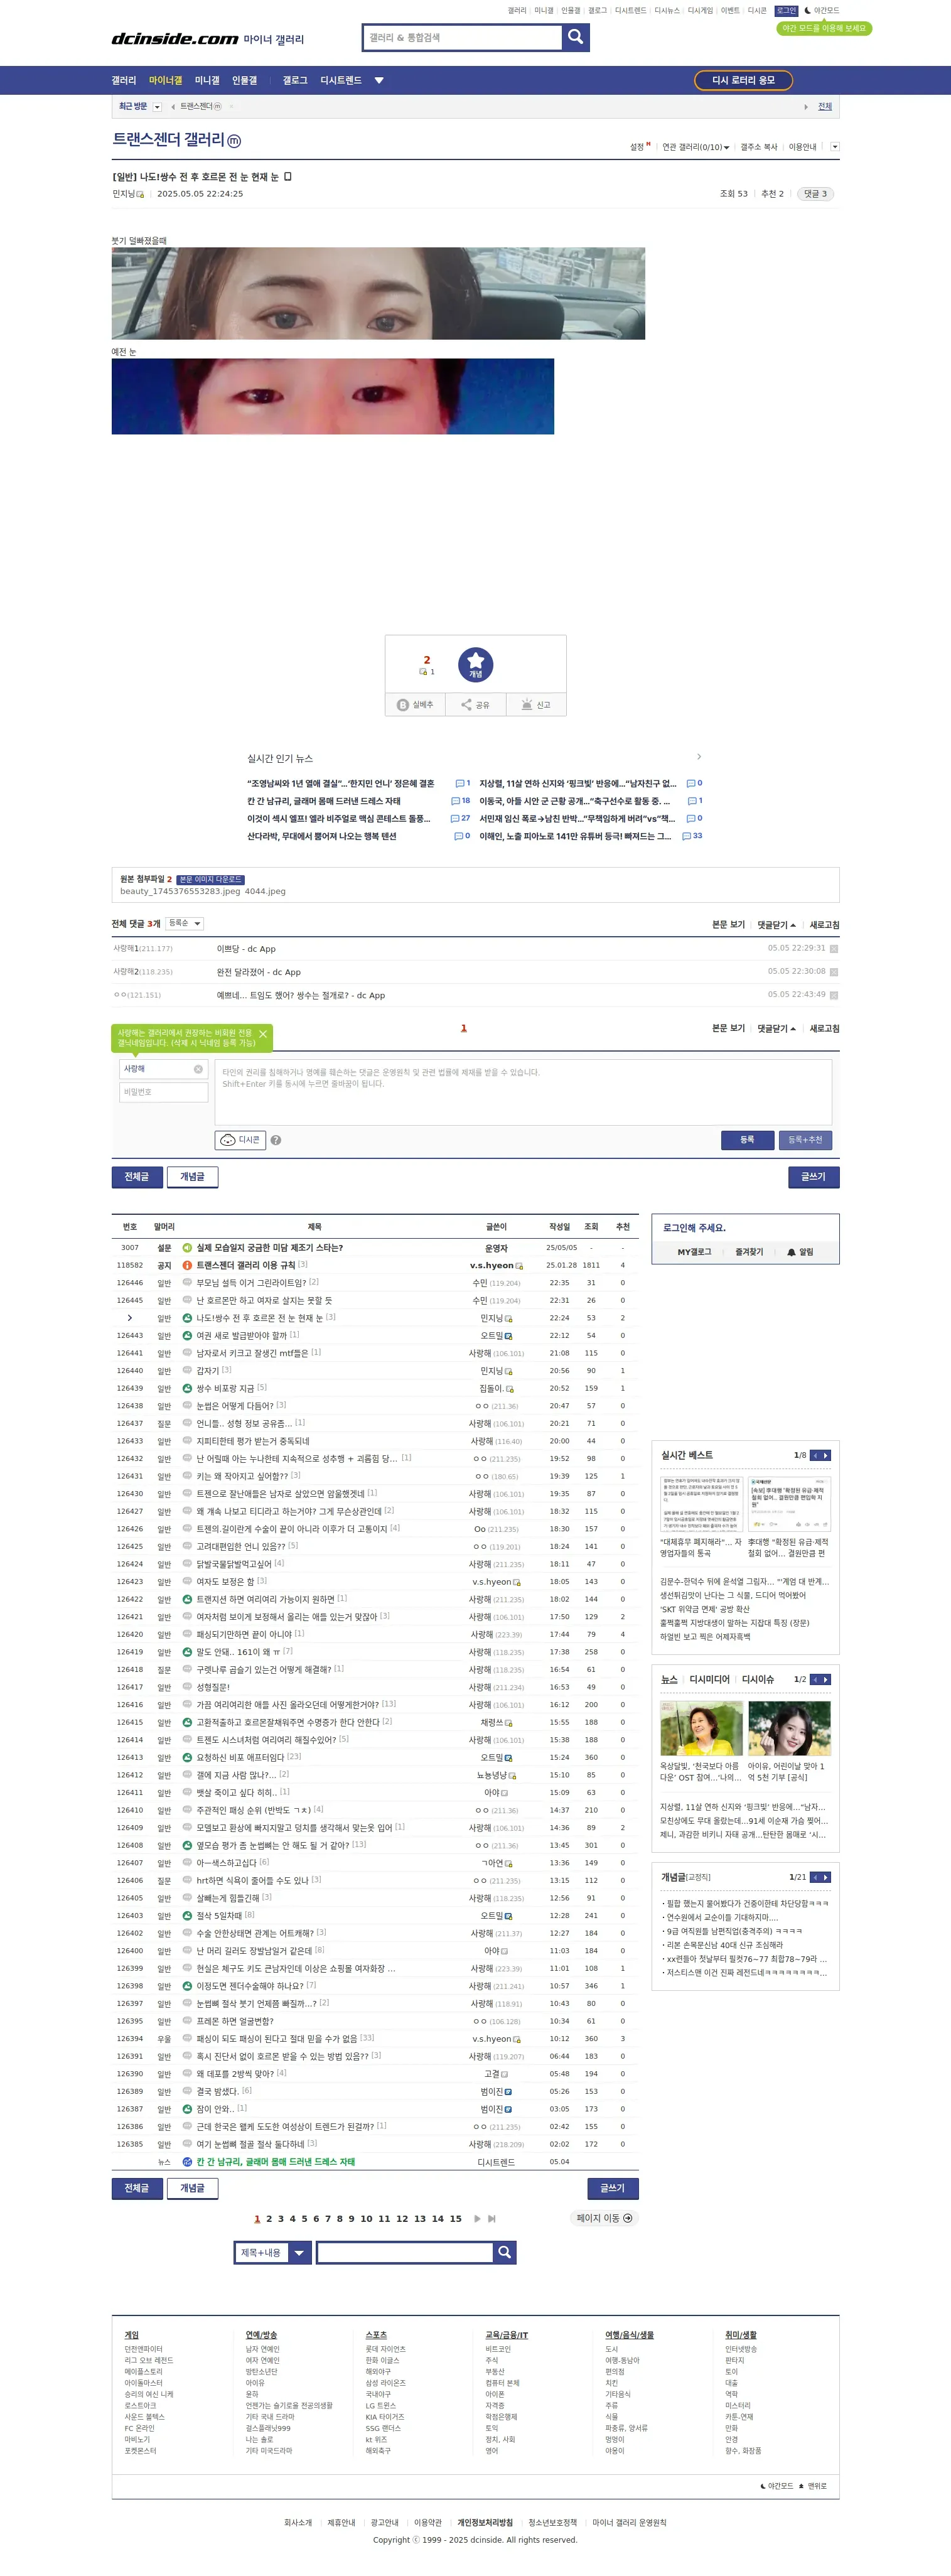951x2576 pixels.
Task: Toggle 야간모드 at the top
Action: (822, 10)
